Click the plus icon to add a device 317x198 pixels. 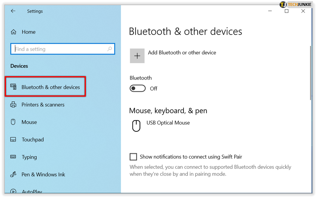[137, 56]
